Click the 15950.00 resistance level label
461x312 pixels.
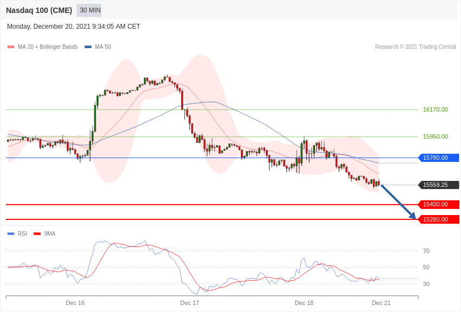(435, 136)
